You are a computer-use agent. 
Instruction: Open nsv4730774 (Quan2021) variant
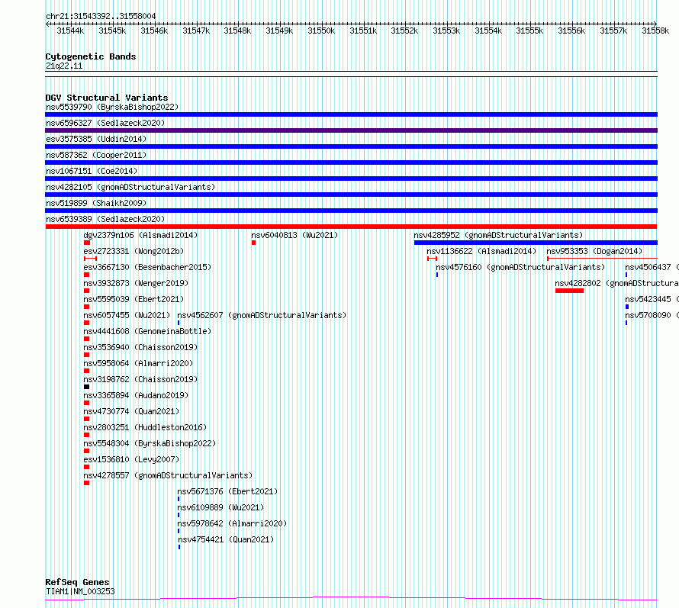(131, 411)
